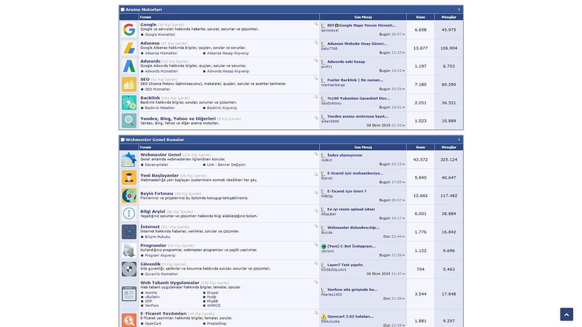
Task: Open the SEO forum via its icon
Action: click(129, 84)
